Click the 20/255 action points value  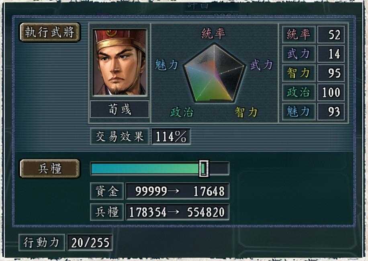point(90,242)
